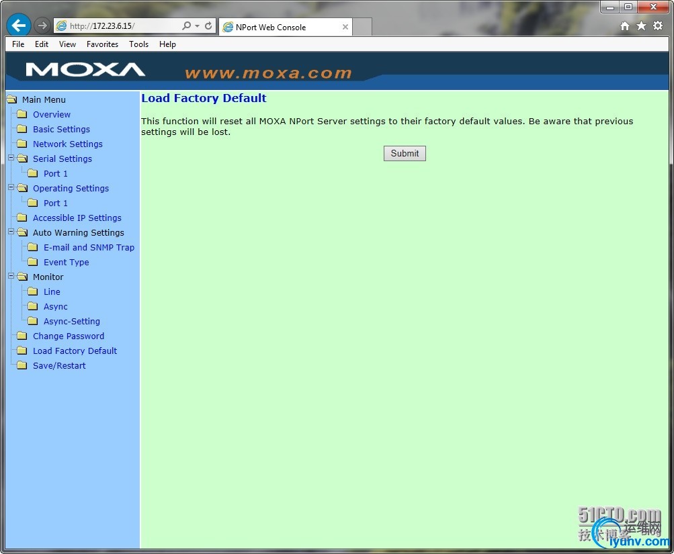Submit the factory default reset
Screen dimensions: 674x554
405,153
